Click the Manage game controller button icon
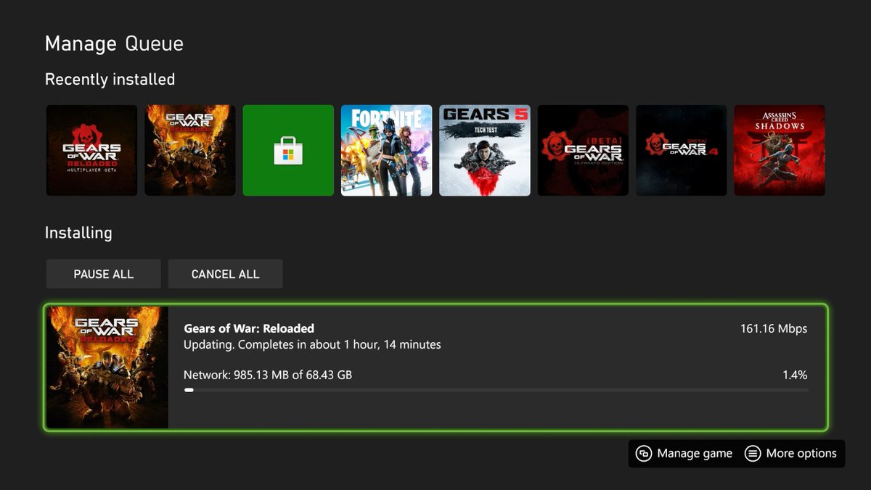The image size is (871, 490). pyautogui.click(x=643, y=454)
